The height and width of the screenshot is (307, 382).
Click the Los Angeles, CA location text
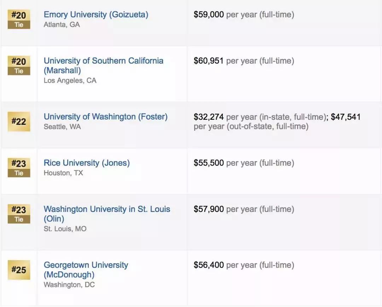click(x=70, y=81)
